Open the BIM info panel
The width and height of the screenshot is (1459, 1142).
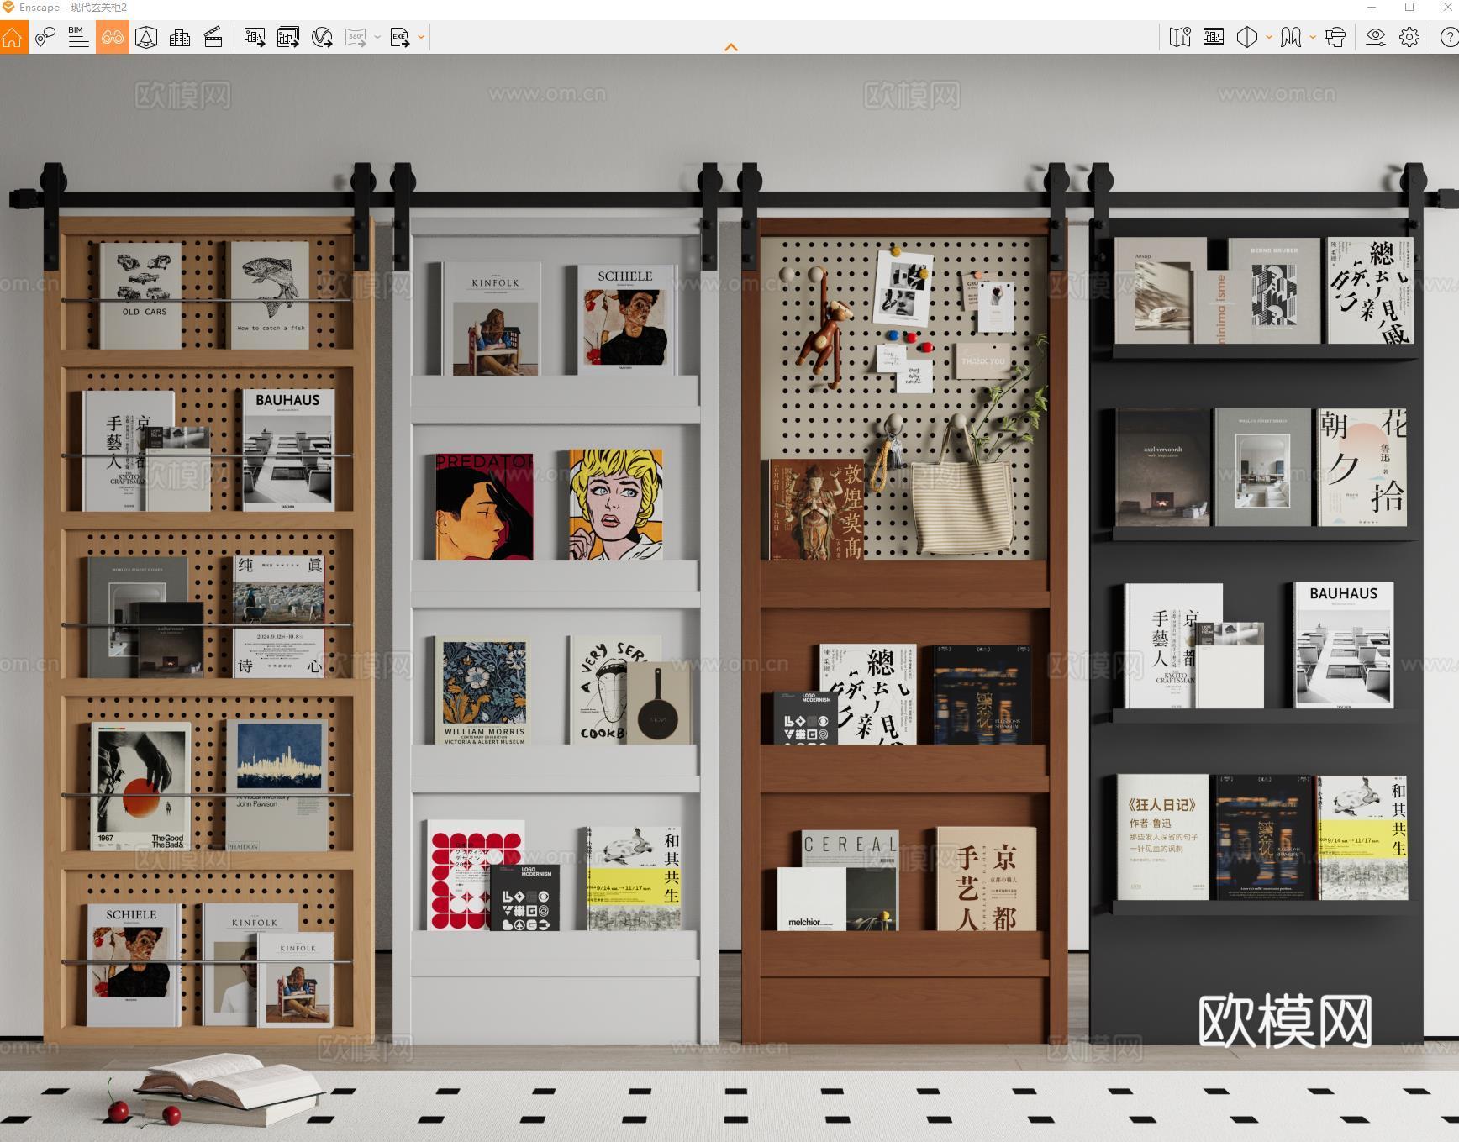coord(78,37)
